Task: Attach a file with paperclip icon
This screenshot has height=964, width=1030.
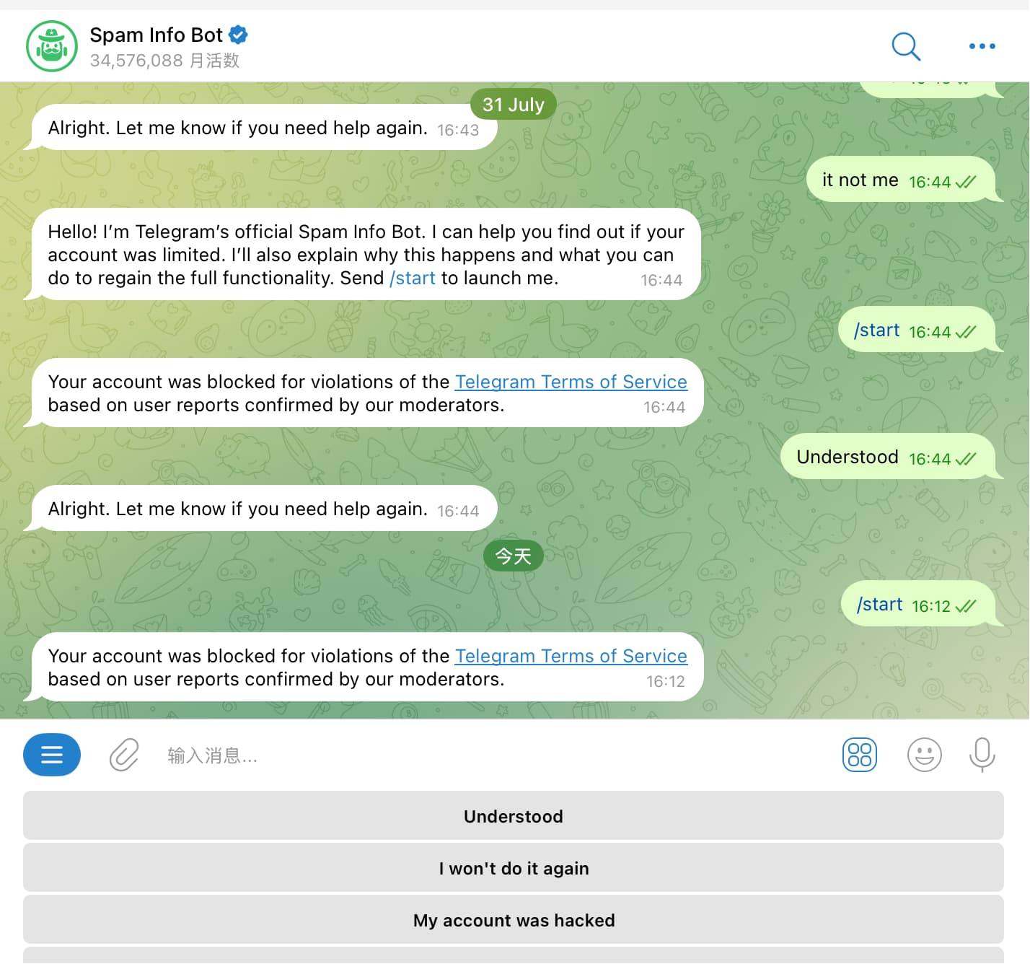Action: click(124, 755)
